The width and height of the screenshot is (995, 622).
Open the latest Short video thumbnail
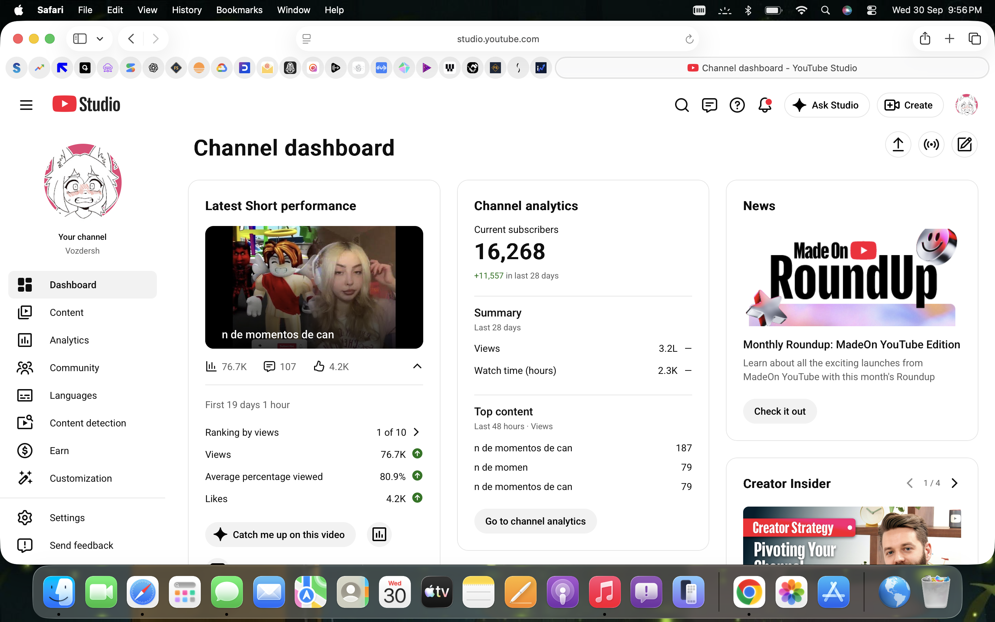pos(314,287)
